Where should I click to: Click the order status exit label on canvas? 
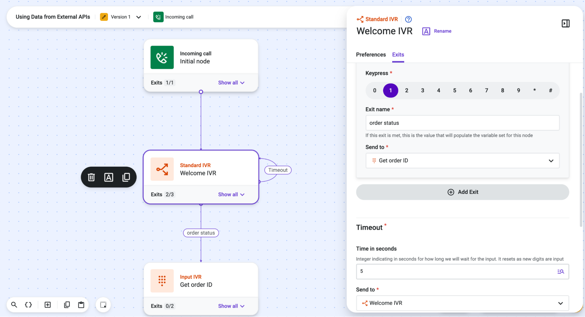pyautogui.click(x=201, y=233)
